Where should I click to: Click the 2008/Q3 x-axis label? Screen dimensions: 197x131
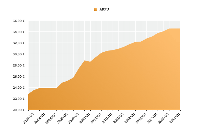click(x=51, y=118)
